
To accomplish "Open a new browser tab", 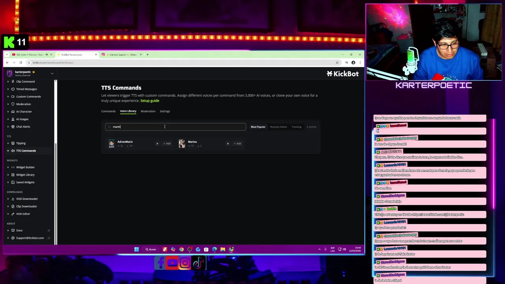I will pos(148,54).
